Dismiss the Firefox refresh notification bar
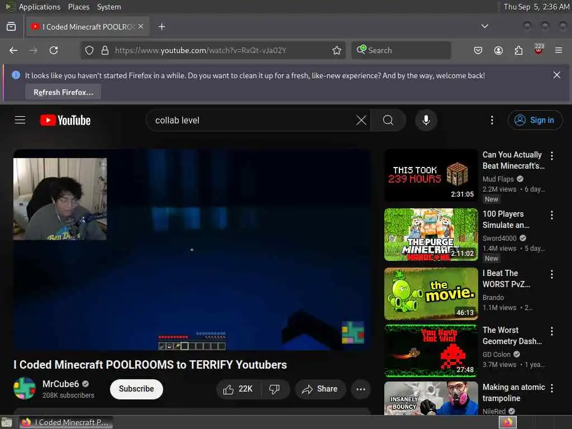This screenshot has height=429, width=572. 557,75
